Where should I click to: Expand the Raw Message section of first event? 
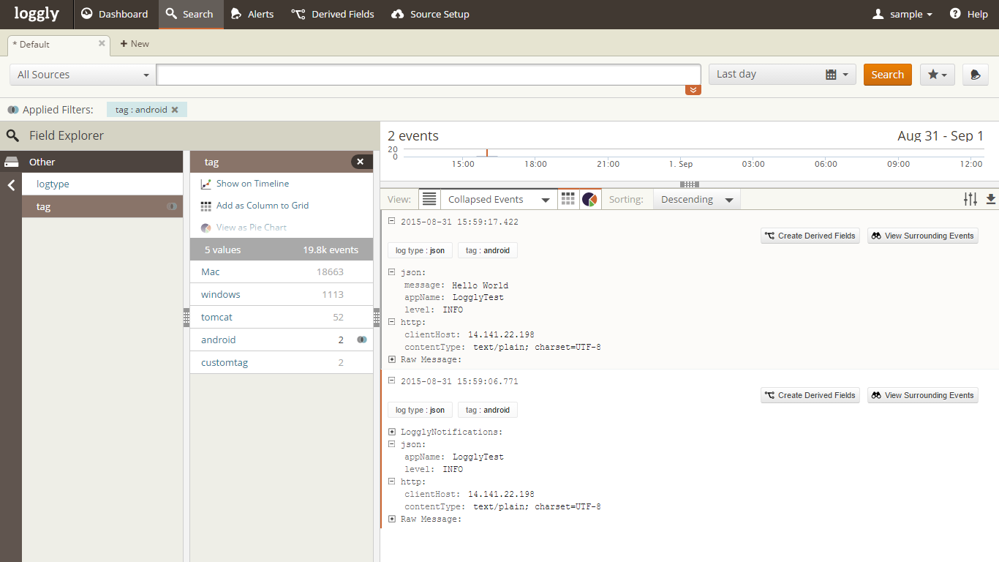point(392,359)
